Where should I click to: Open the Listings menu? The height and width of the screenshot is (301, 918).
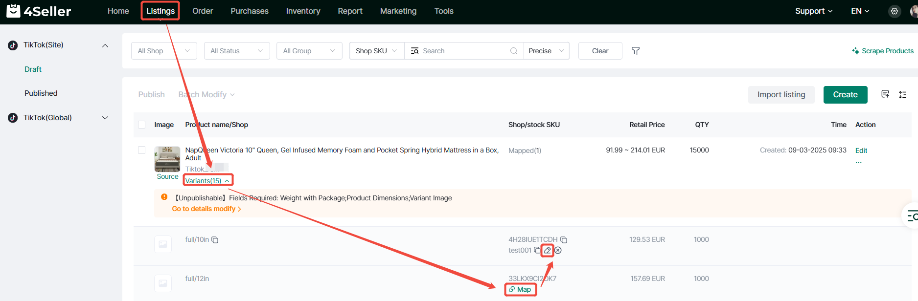tap(161, 11)
